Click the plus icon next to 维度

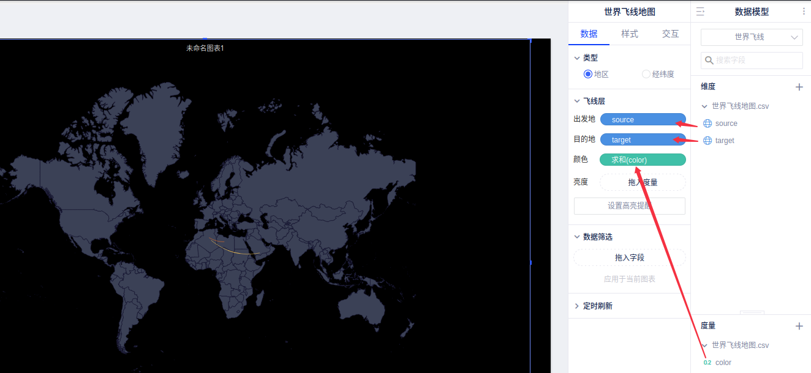[x=799, y=87]
